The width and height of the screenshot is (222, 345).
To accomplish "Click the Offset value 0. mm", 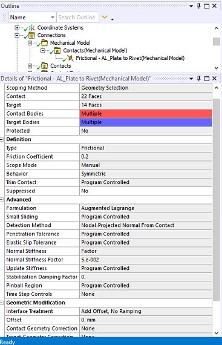I will pos(146,320).
